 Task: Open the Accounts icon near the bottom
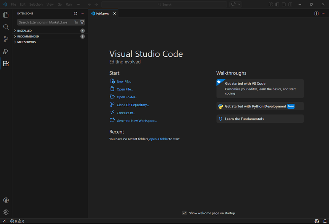(6, 200)
